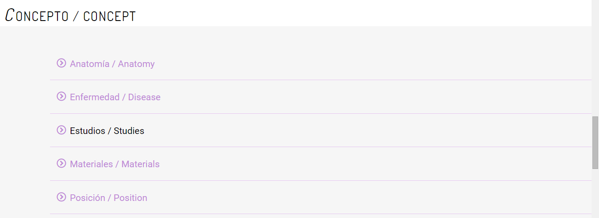Click blank area of the Disease row

click(351, 97)
